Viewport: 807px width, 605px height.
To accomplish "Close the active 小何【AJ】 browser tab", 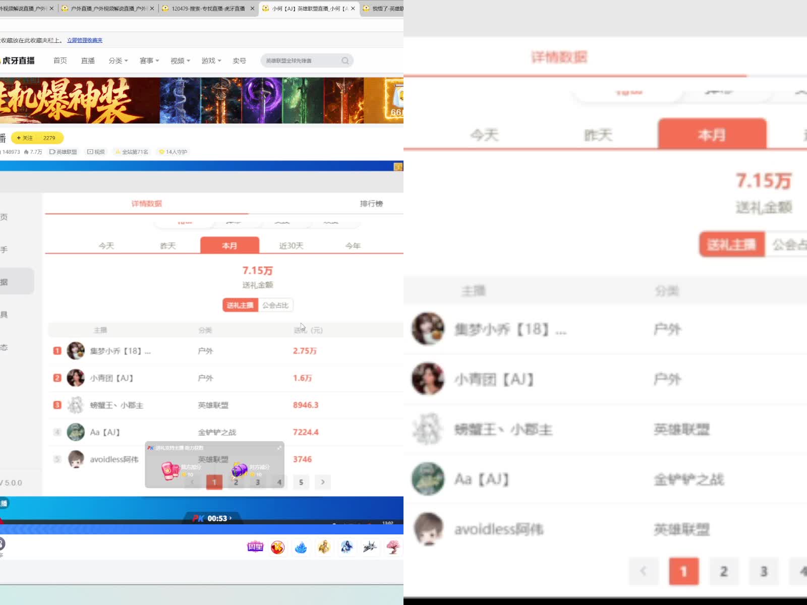I will 353,9.
